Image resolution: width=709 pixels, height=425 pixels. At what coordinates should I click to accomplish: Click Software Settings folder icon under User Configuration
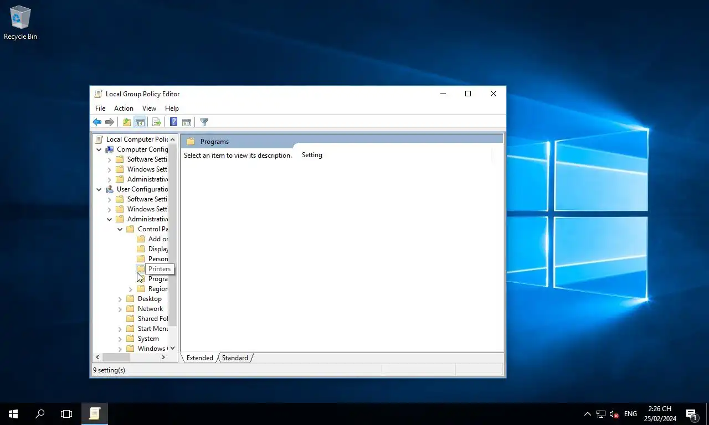(x=120, y=199)
